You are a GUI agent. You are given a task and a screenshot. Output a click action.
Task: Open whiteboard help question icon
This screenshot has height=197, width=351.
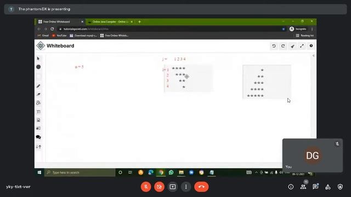pos(311,46)
